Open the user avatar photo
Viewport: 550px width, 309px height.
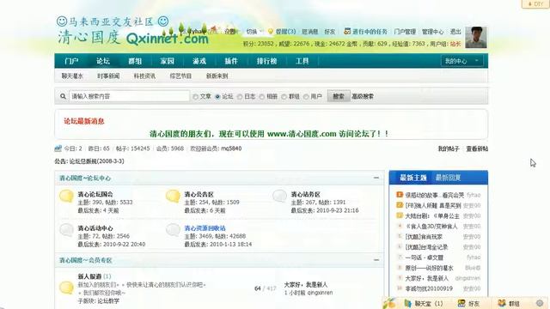tap(475, 37)
